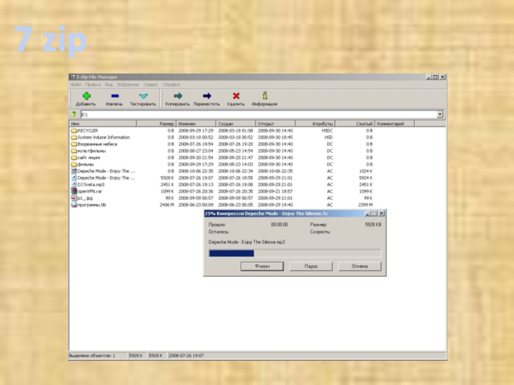
Task: Select the 5928 K Depeche Mode file row
Action: coord(222,178)
